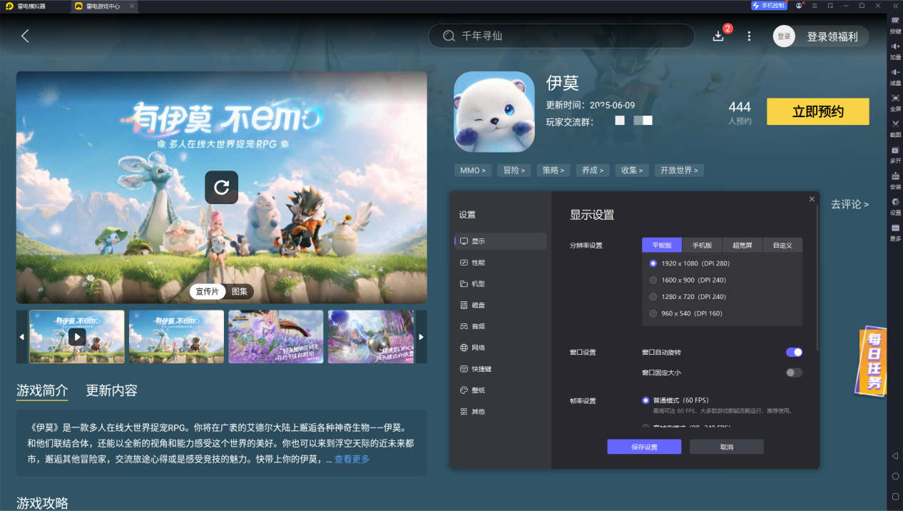Open the user account icon in title bar
This screenshot has width=903, height=511.
[x=799, y=6]
